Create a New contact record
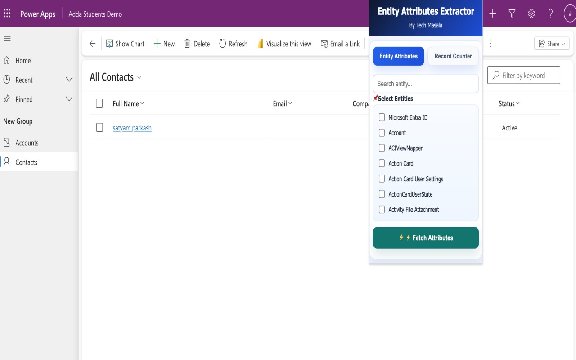 tap(164, 44)
